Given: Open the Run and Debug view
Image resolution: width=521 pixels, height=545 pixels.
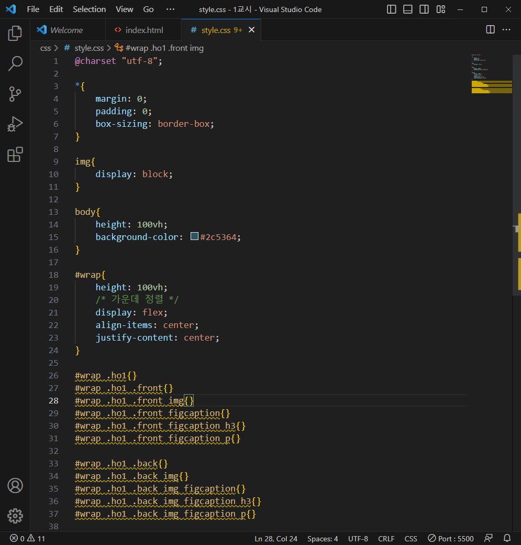Looking at the screenshot, I should click(x=15, y=124).
